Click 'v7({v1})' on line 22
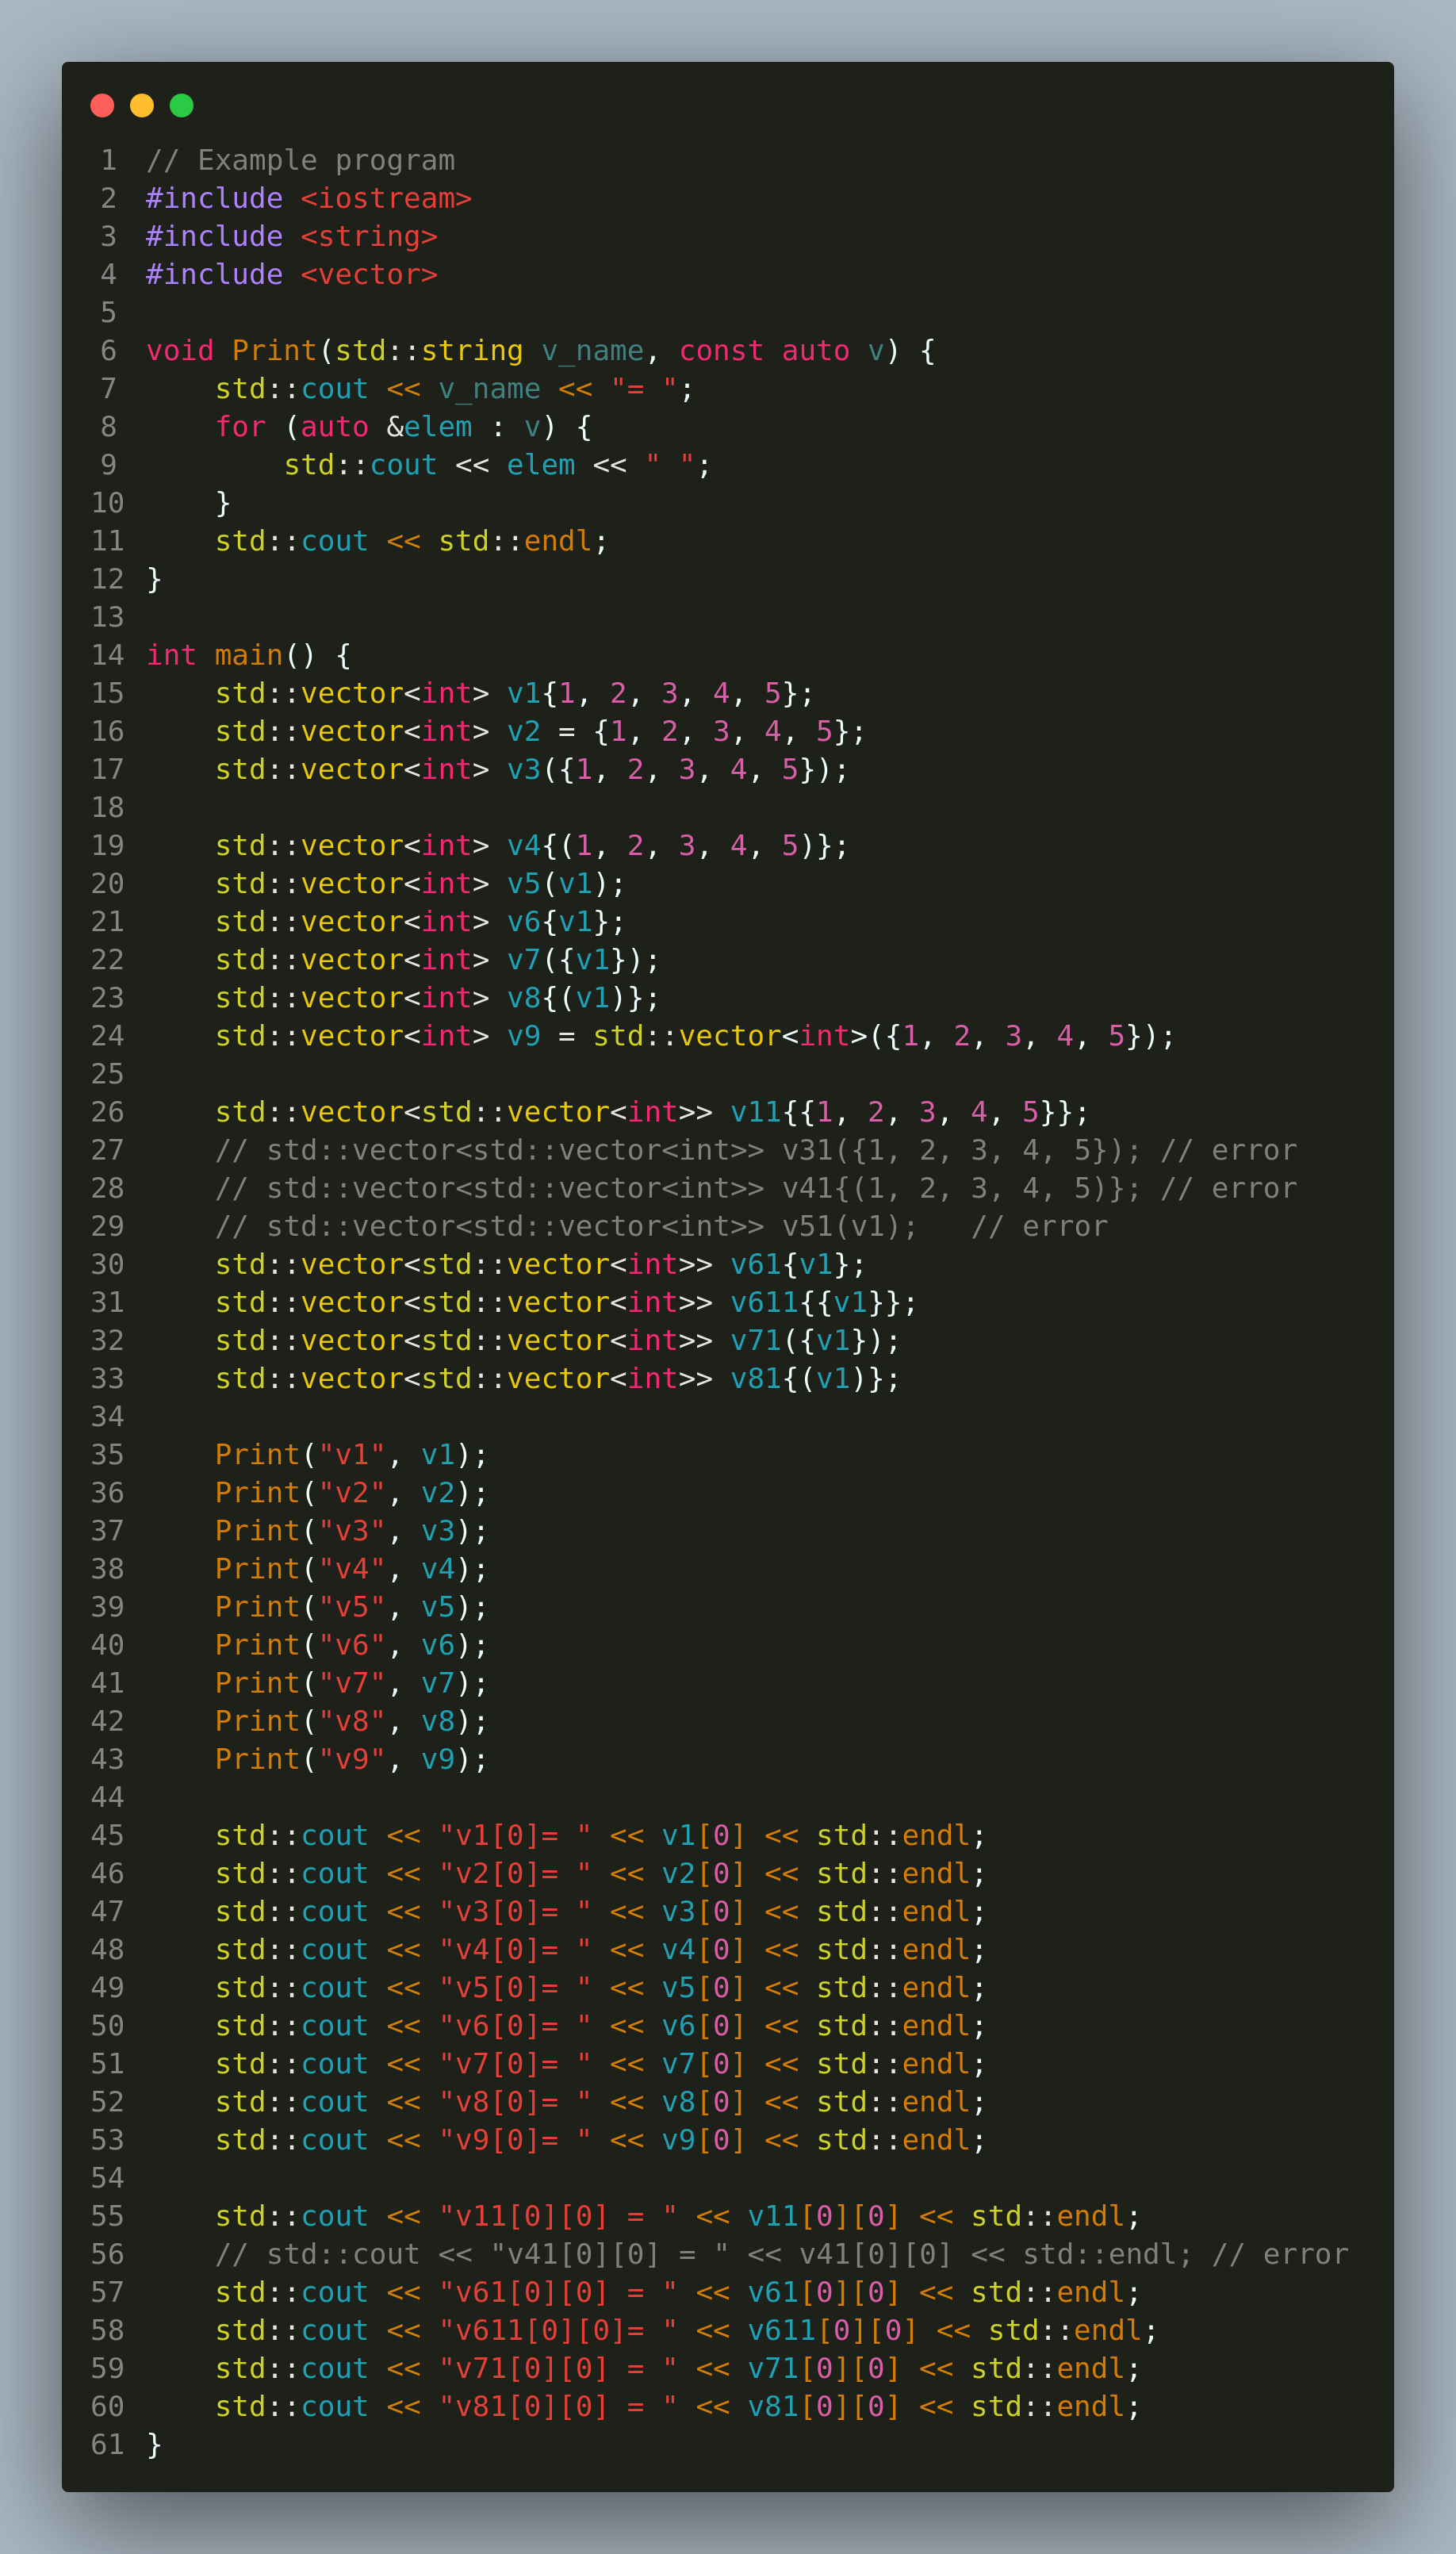The image size is (1456, 2554). pos(575,959)
